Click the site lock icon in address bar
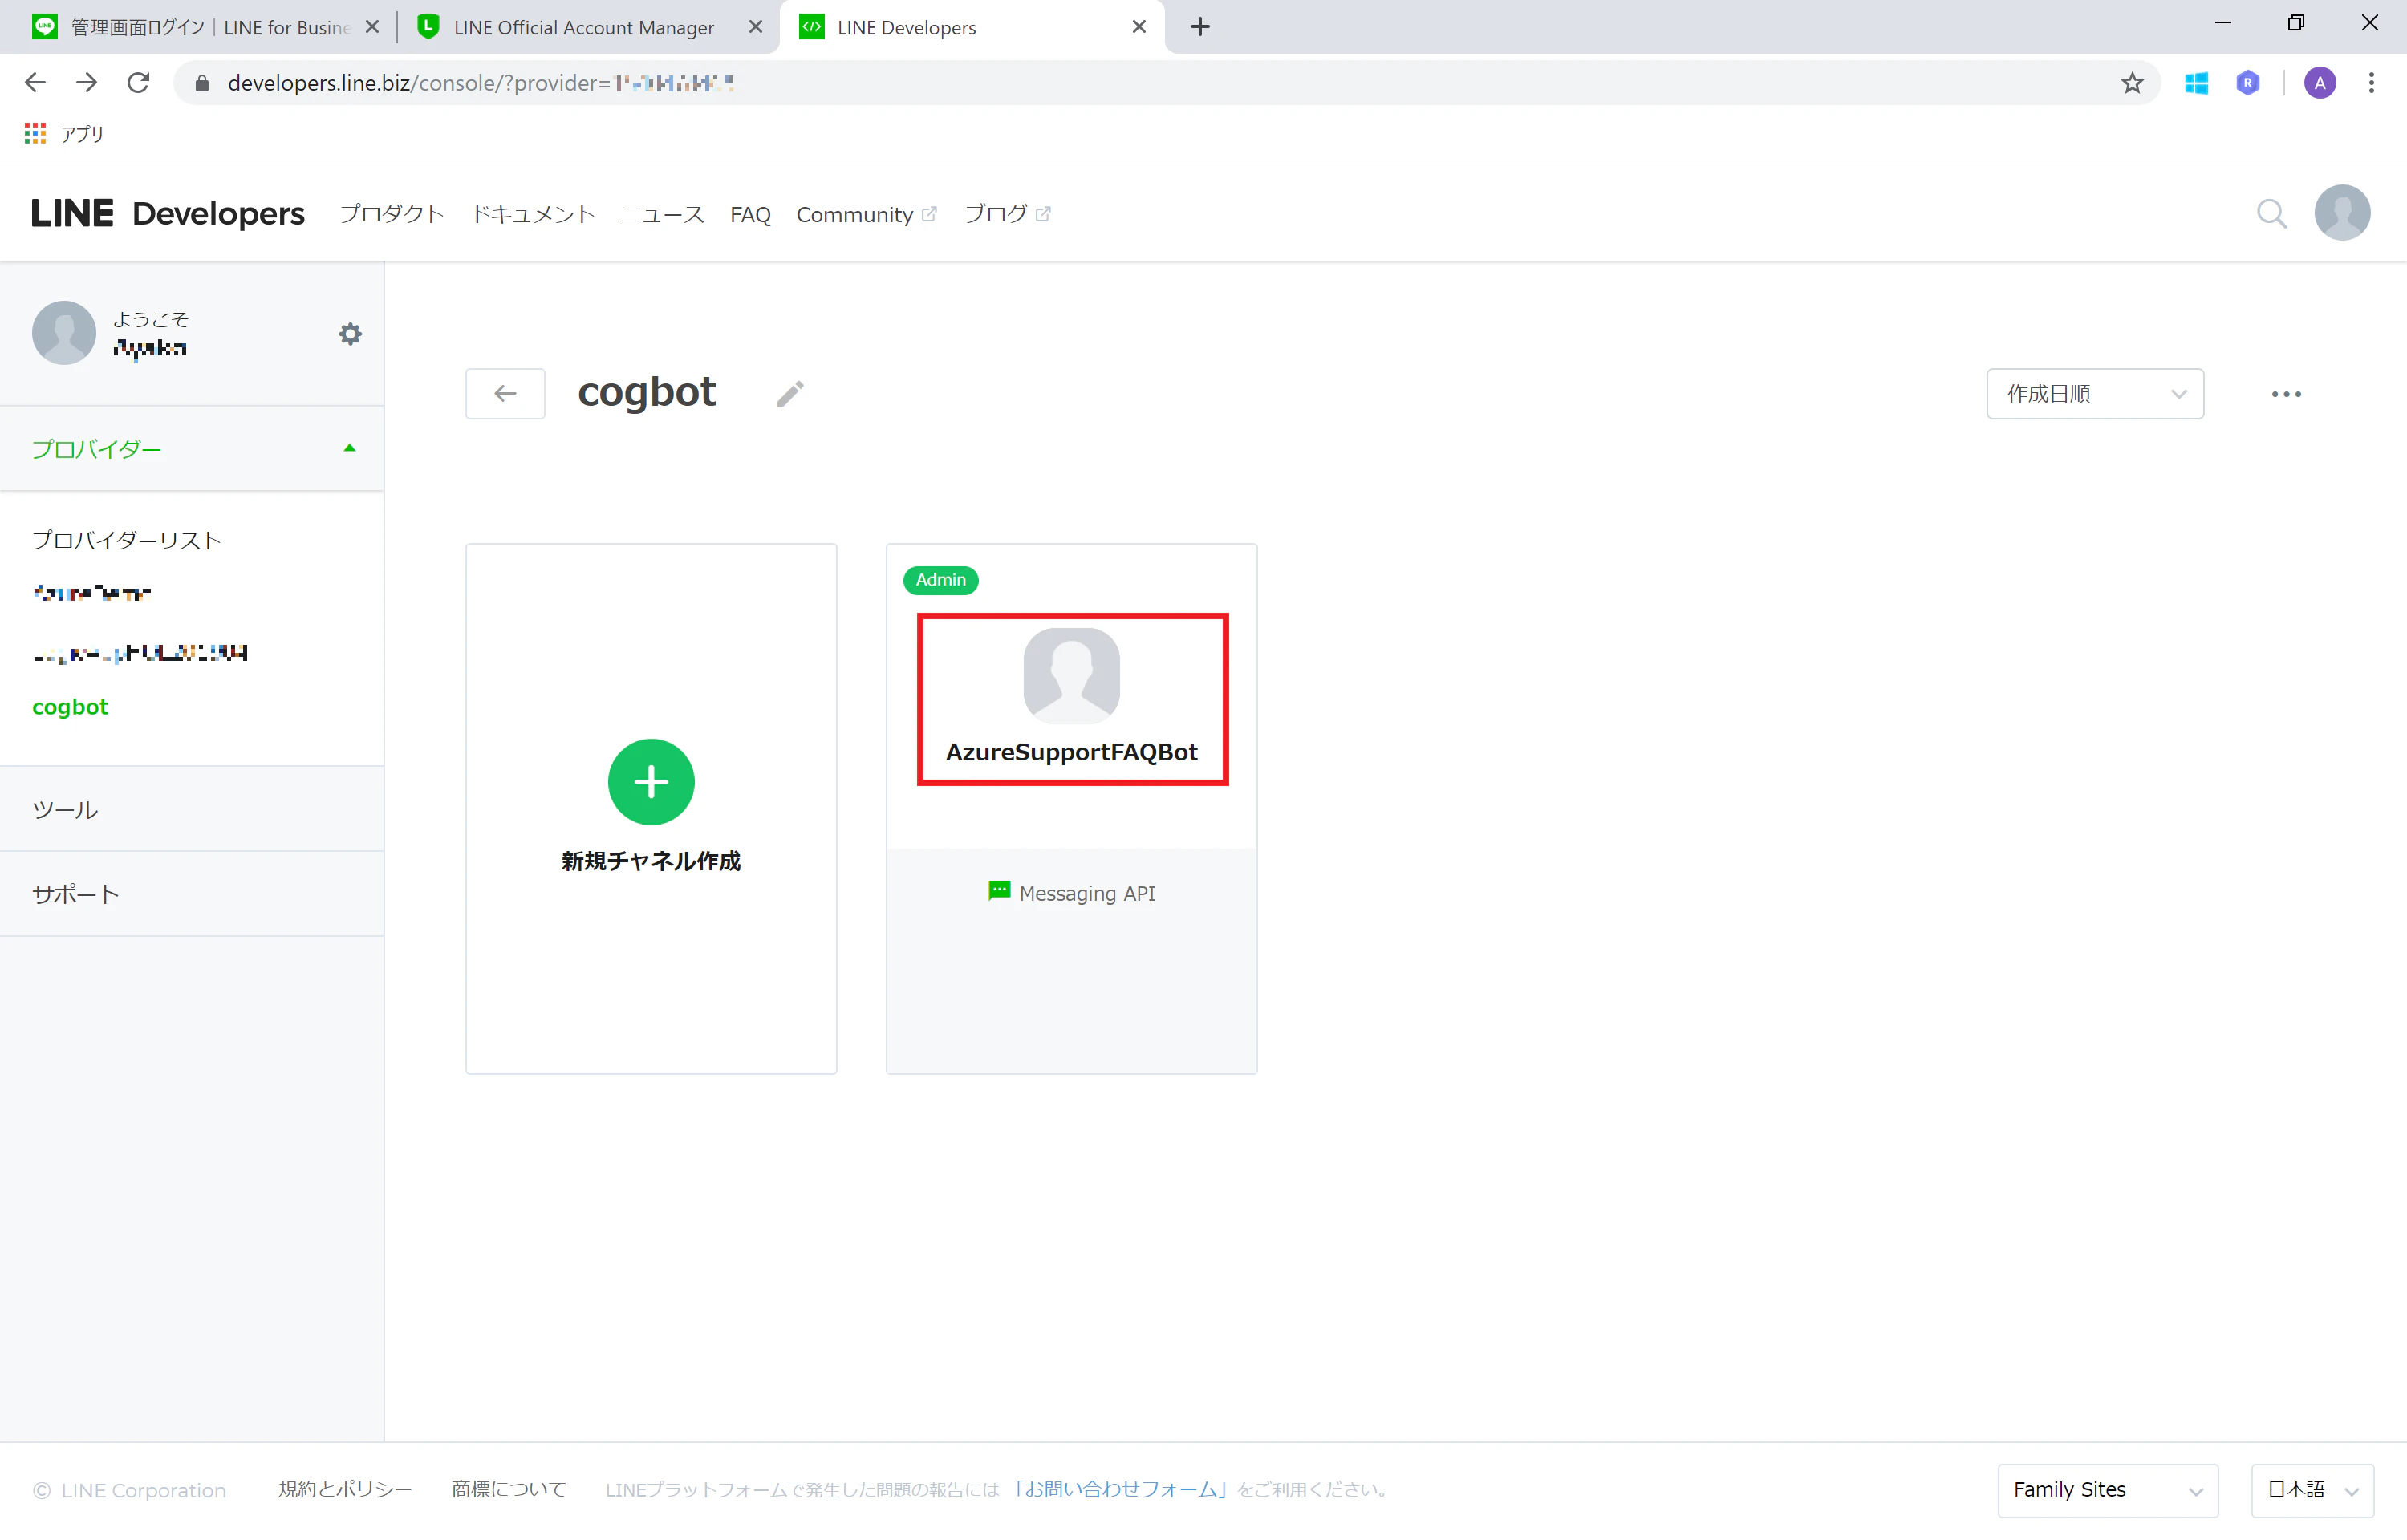Viewport: 2407px width, 1540px height. 202,83
